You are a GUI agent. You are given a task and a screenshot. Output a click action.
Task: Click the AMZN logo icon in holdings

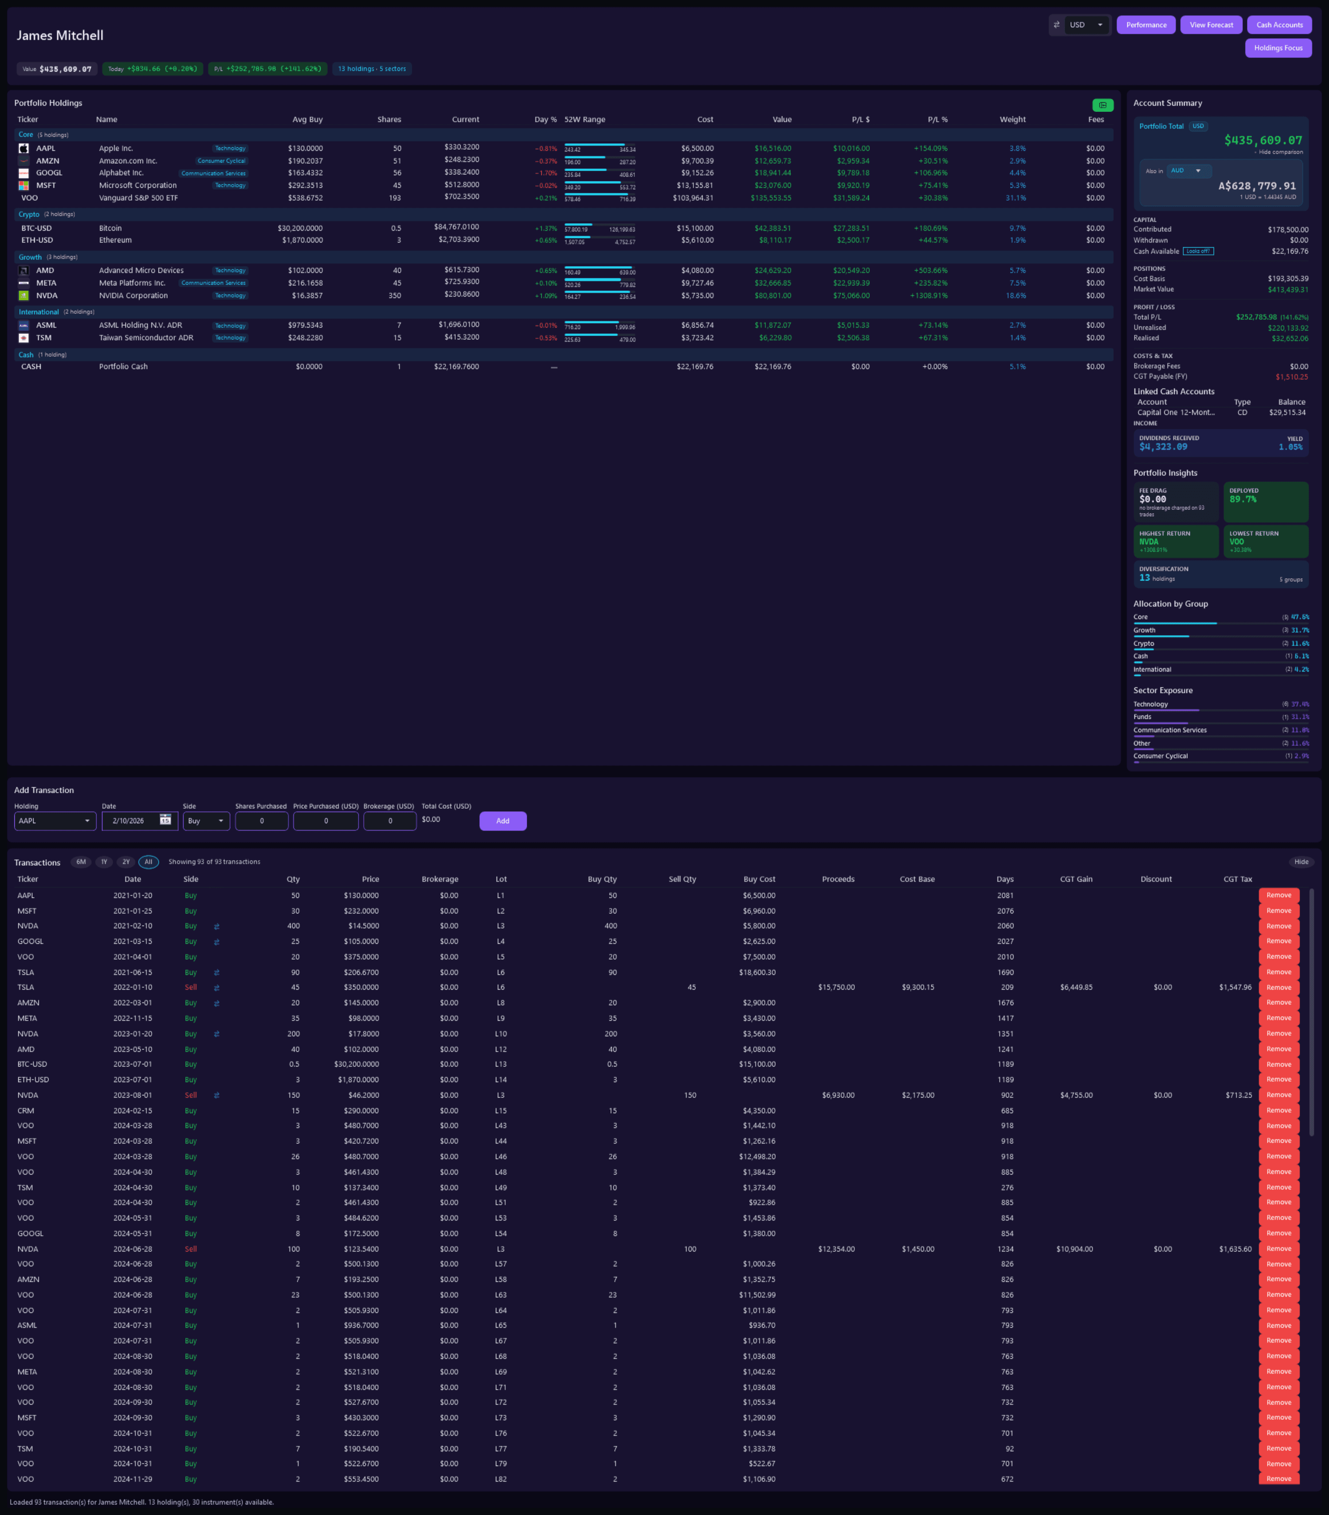pyautogui.click(x=24, y=161)
